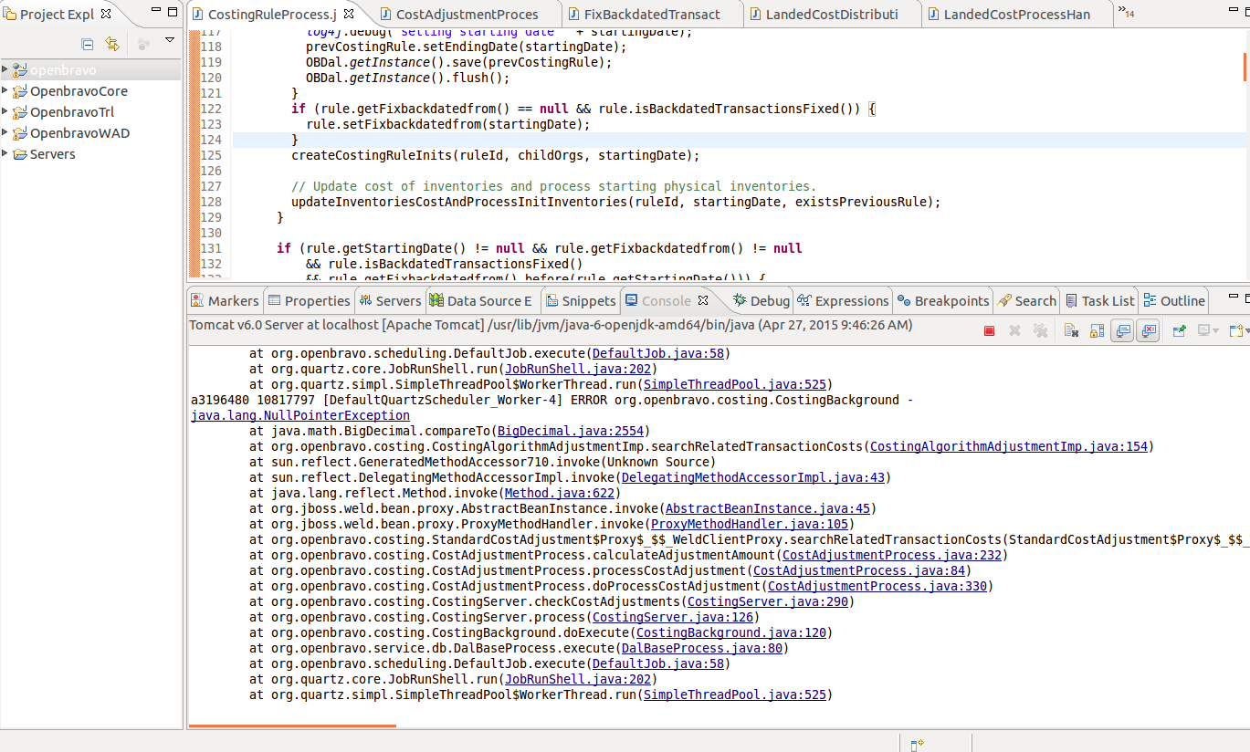Viewport: 1250px width, 752px height.
Task: Expand the Servers folder in tree
Action: point(5,153)
